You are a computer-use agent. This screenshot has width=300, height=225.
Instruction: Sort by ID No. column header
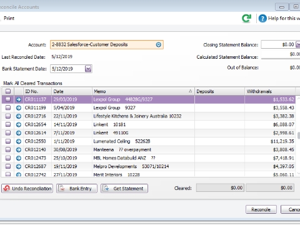coord(38,91)
